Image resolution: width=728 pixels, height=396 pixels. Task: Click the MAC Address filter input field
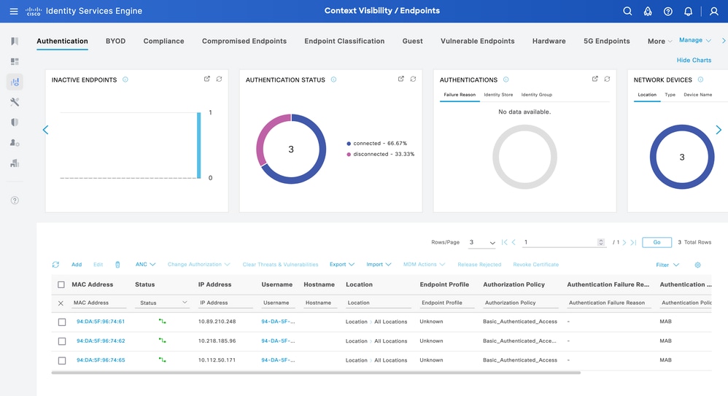[99, 303]
